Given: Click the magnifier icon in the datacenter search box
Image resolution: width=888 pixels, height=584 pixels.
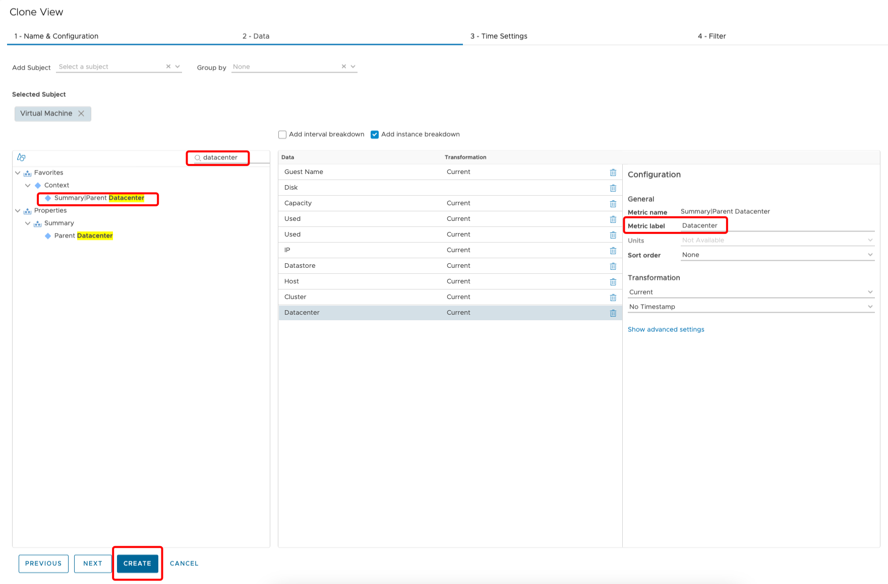Looking at the screenshot, I should coord(197,157).
